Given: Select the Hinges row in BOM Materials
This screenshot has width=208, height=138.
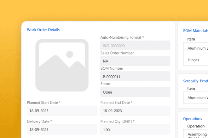Looking at the screenshot, I should coord(196,60).
